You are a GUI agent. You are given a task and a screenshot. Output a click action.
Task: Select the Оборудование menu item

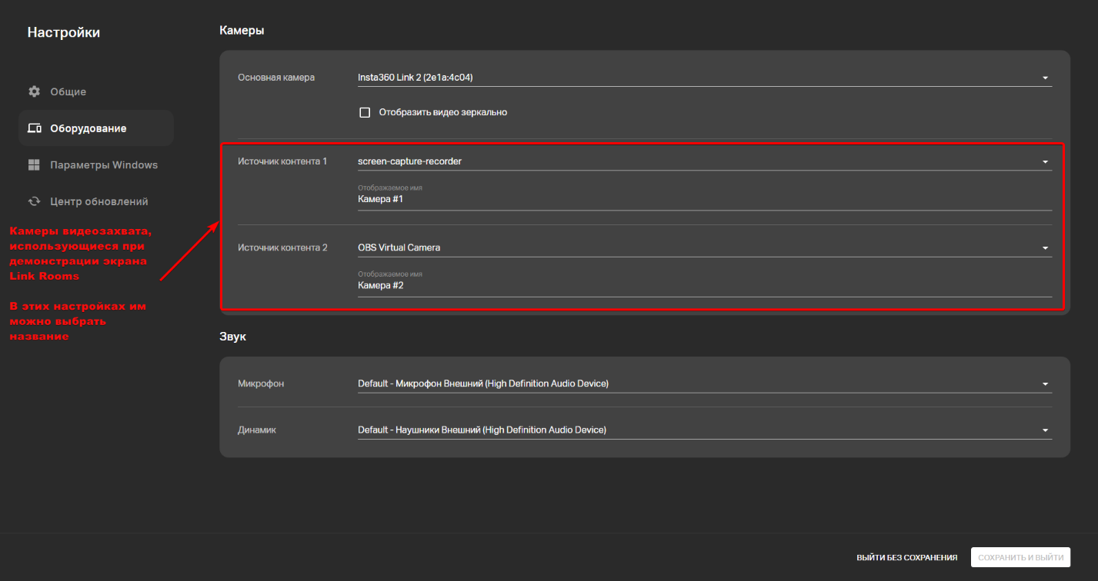(x=88, y=128)
